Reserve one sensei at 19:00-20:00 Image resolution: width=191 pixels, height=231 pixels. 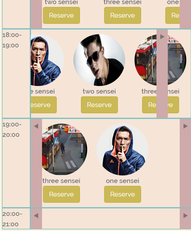click(123, 194)
